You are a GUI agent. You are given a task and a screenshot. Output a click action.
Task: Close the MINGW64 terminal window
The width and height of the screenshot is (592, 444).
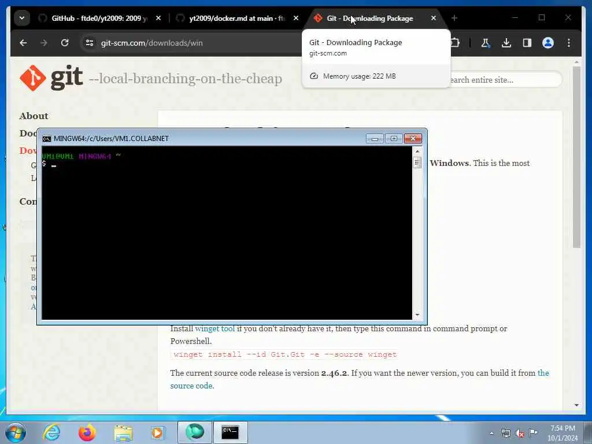413,139
